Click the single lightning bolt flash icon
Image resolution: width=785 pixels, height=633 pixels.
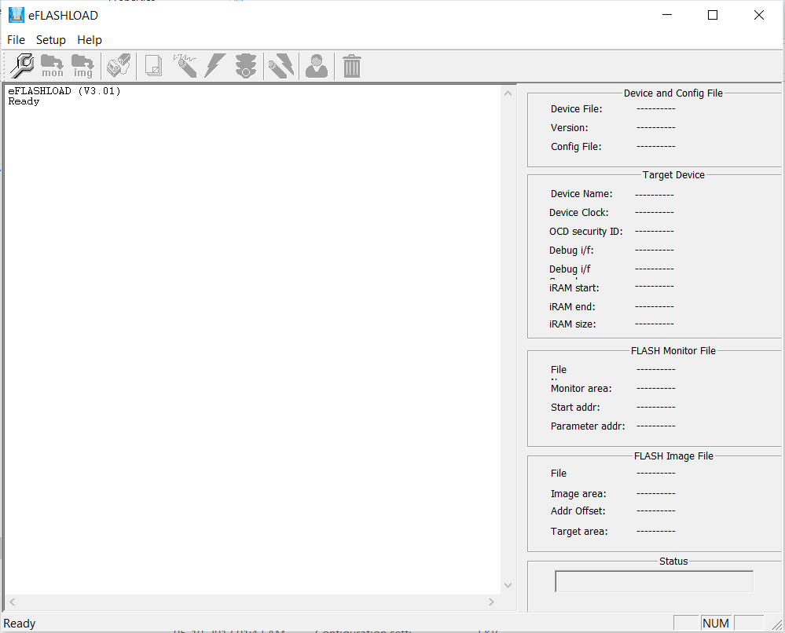coord(215,65)
